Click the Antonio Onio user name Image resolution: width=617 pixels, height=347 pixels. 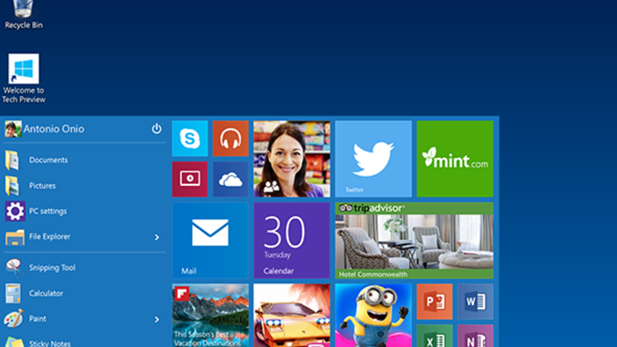54,129
